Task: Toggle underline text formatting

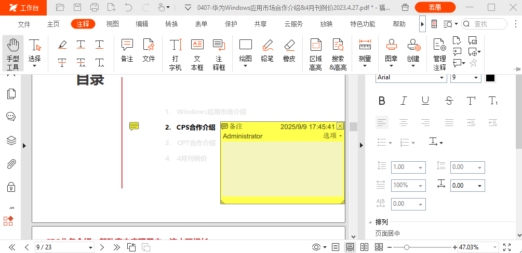Action: (x=425, y=101)
